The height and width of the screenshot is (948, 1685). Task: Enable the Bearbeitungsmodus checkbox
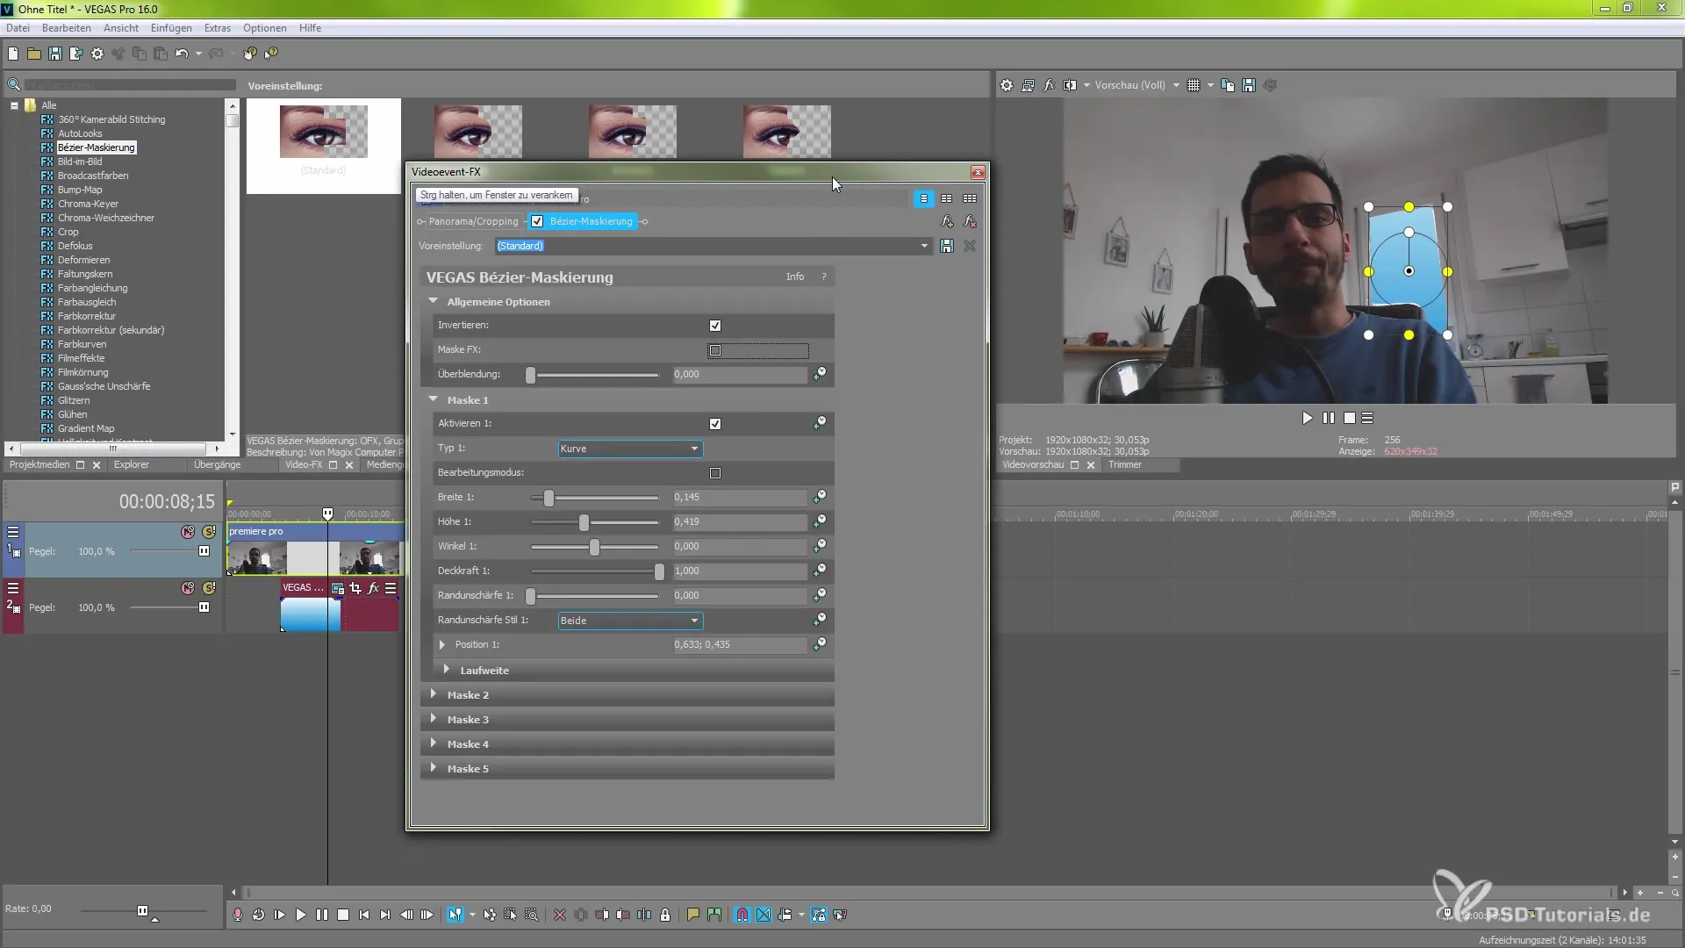(x=715, y=473)
